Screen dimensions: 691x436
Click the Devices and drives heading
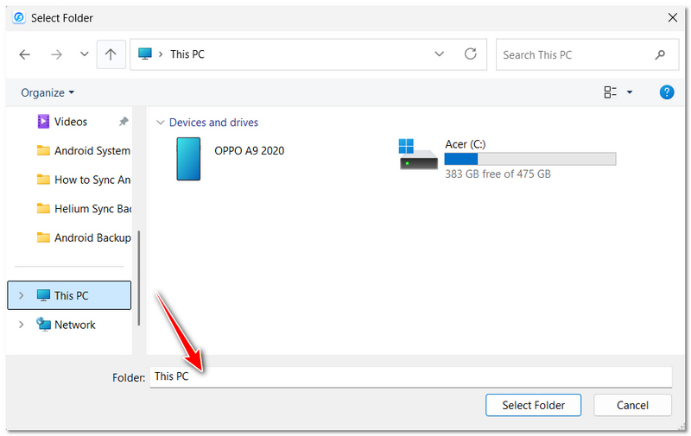pos(213,123)
